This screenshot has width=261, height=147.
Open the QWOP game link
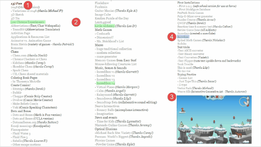182,23
